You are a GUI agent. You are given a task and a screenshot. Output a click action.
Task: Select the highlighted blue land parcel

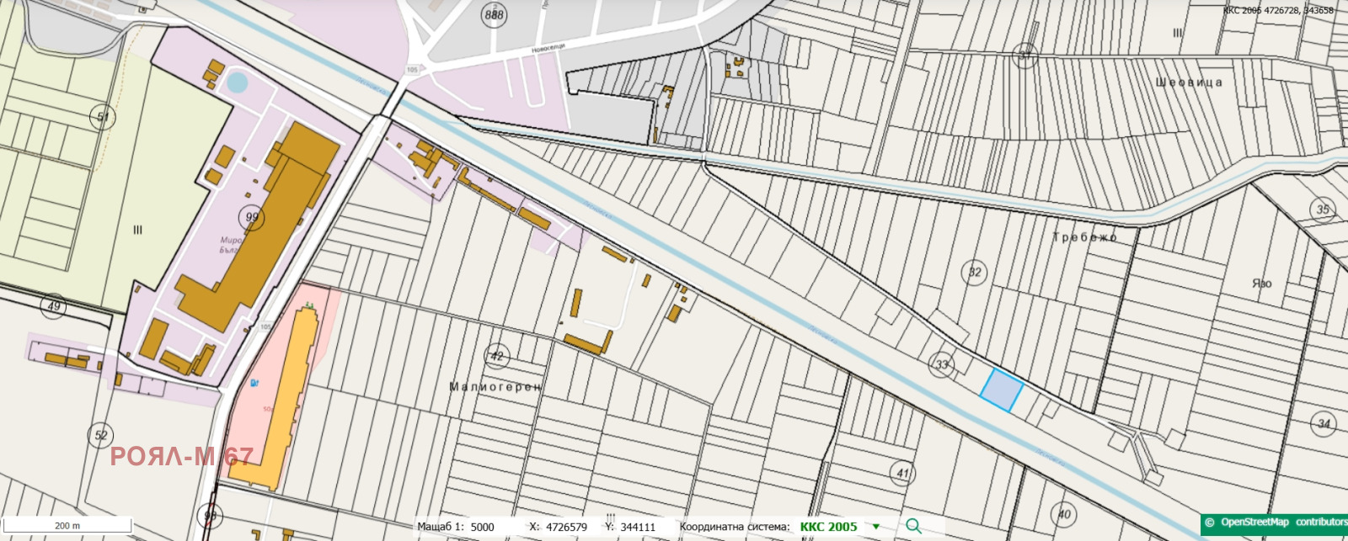tap(1002, 390)
